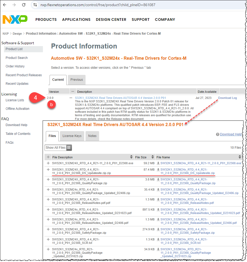
Task: Expand the D2308_QualityPackage.zip row
Action: (48, 180)
